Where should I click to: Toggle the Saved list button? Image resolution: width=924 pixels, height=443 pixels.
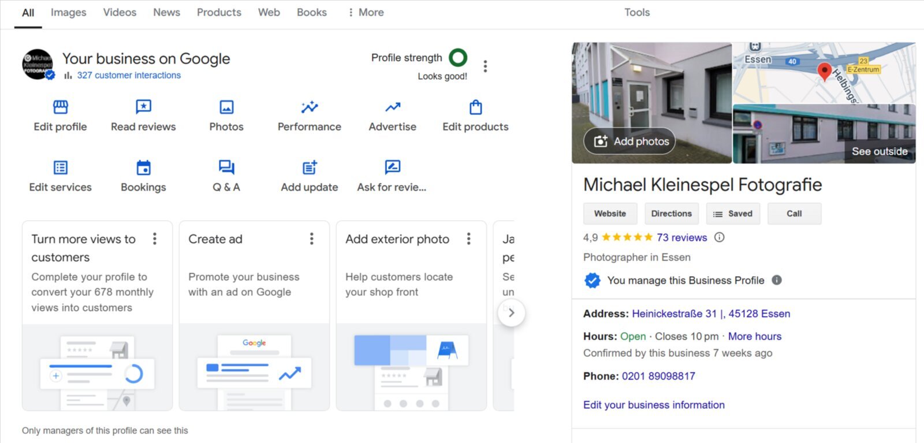coord(733,214)
